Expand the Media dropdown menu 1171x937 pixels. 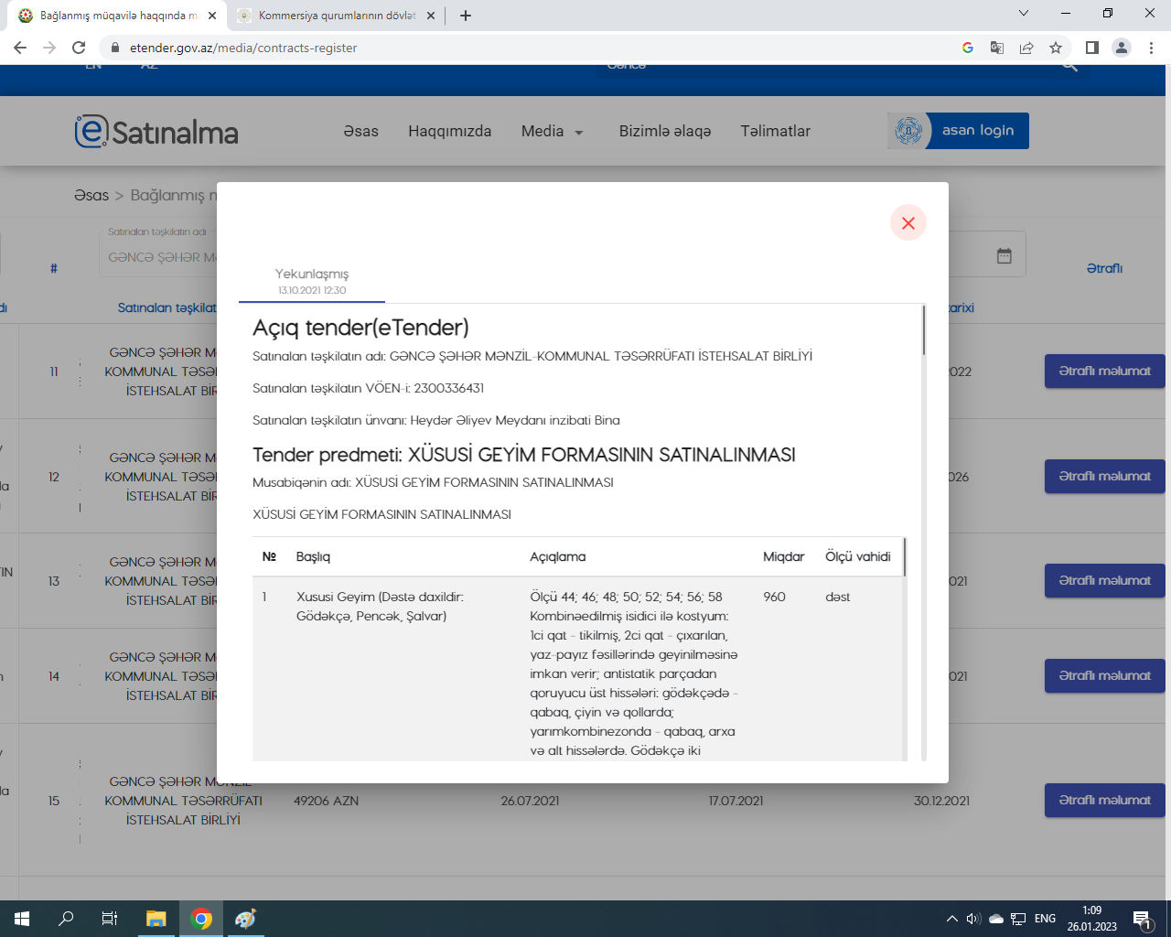(552, 132)
